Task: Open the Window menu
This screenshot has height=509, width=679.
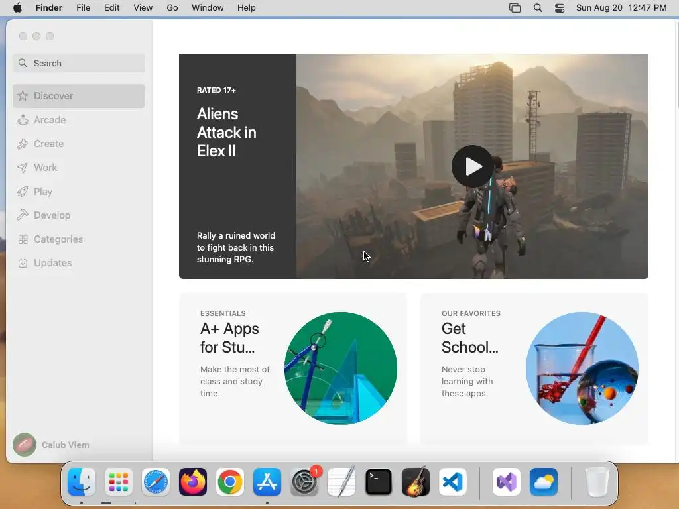Action: coord(208,8)
